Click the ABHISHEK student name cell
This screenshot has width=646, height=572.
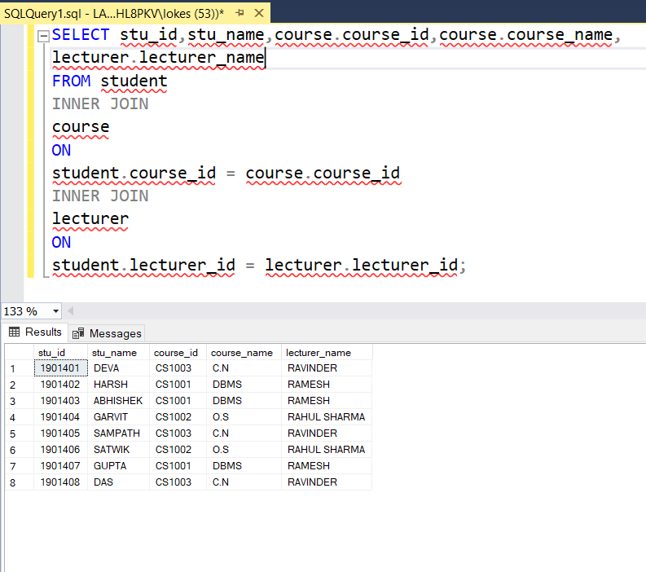pos(119,401)
